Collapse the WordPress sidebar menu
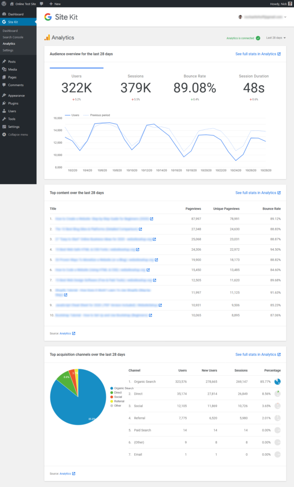Image resolution: width=294 pixels, height=487 pixels. 18,135
